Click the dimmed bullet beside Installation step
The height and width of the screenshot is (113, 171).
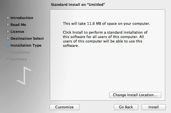[x=8, y=52]
